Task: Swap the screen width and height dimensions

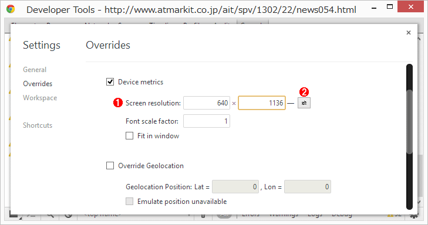Action: [304, 103]
